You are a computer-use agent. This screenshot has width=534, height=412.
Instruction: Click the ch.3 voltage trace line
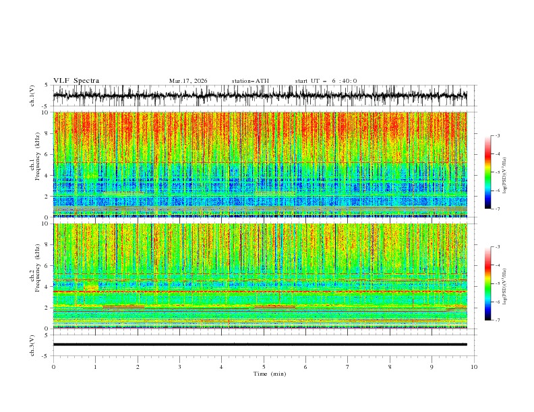point(260,345)
